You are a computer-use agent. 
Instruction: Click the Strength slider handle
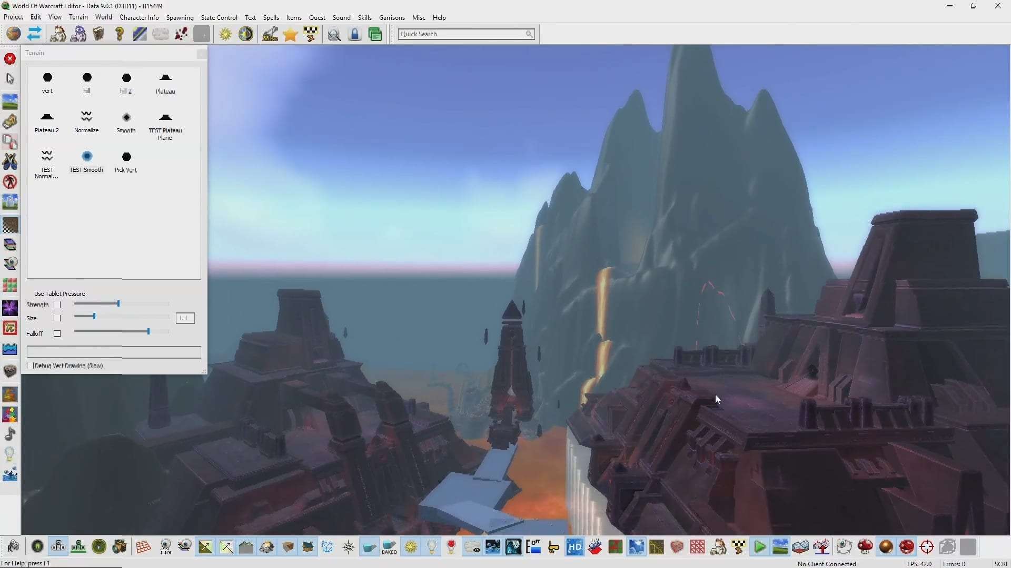pos(118,304)
